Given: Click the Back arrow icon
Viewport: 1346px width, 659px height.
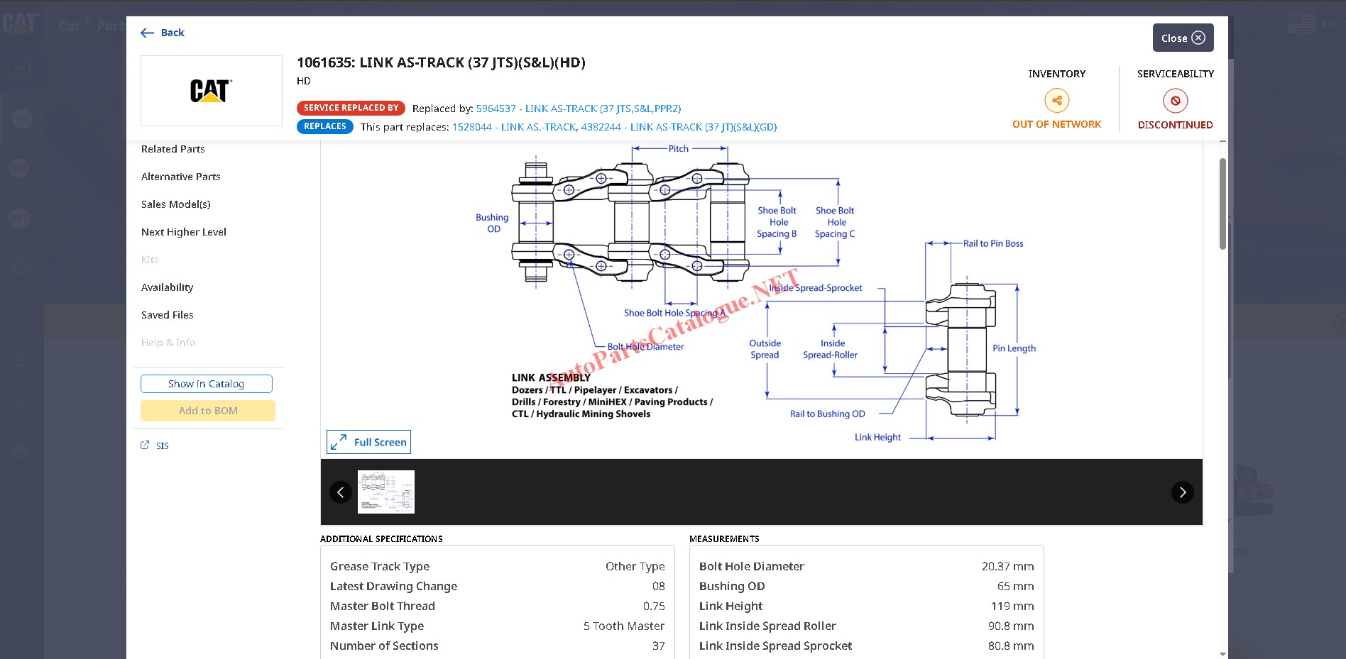Looking at the screenshot, I should (x=147, y=33).
